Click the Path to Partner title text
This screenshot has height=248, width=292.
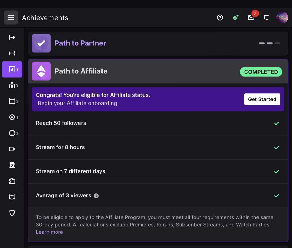click(80, 43)
